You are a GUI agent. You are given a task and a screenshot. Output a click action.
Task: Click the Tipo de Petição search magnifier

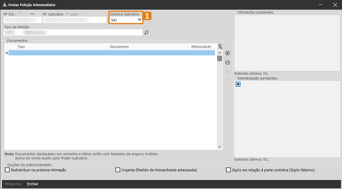coord(146,32)
